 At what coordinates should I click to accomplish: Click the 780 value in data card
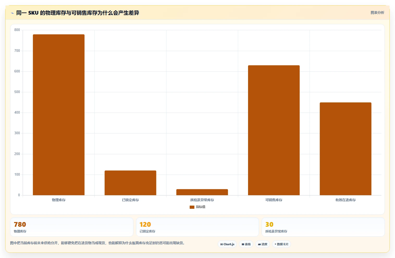tap(20, 224)
